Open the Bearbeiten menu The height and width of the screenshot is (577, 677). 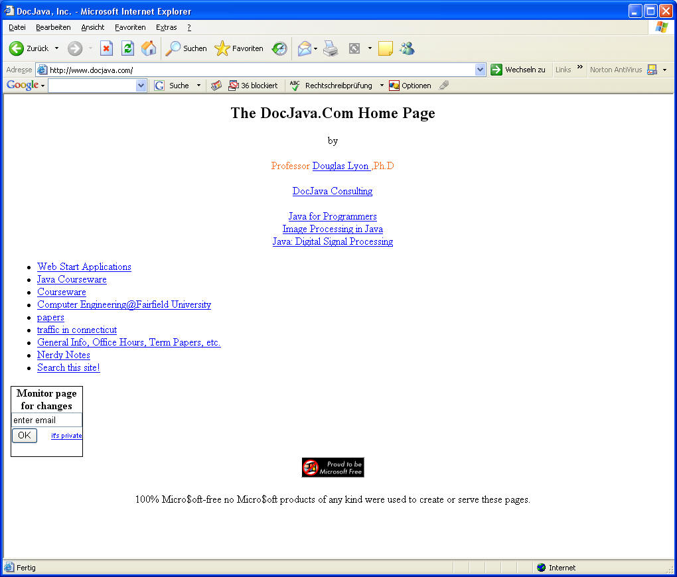click(53, 27)
